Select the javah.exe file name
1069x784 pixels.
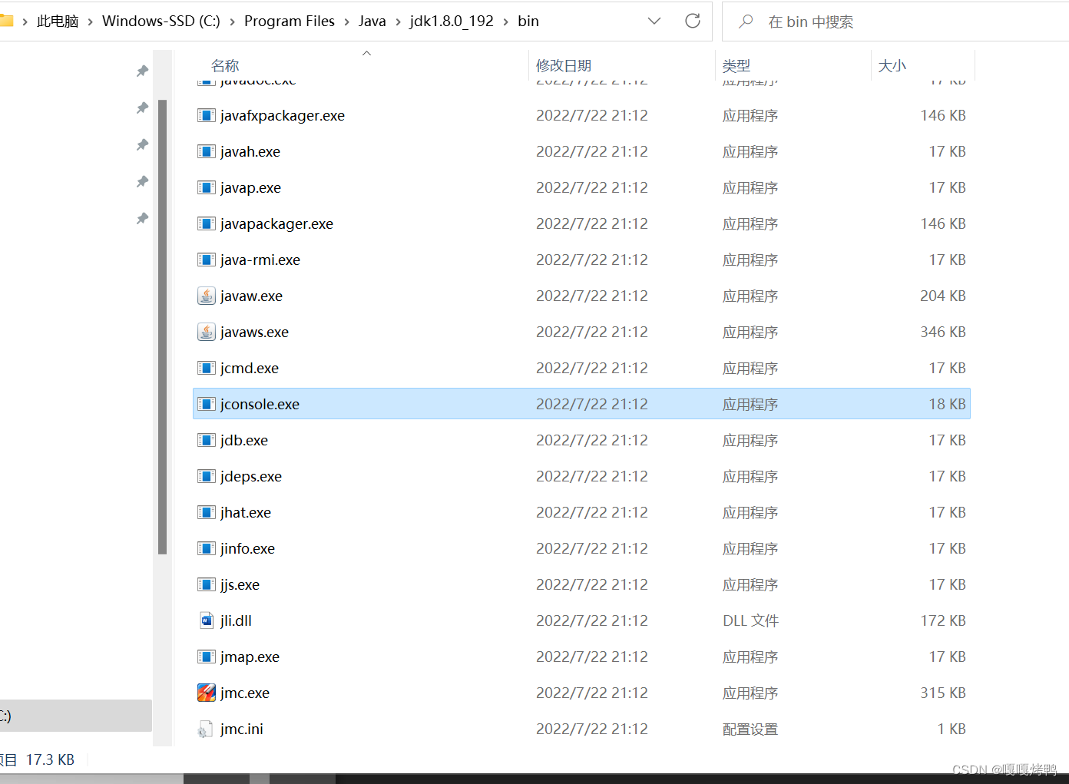click(250, 151)
